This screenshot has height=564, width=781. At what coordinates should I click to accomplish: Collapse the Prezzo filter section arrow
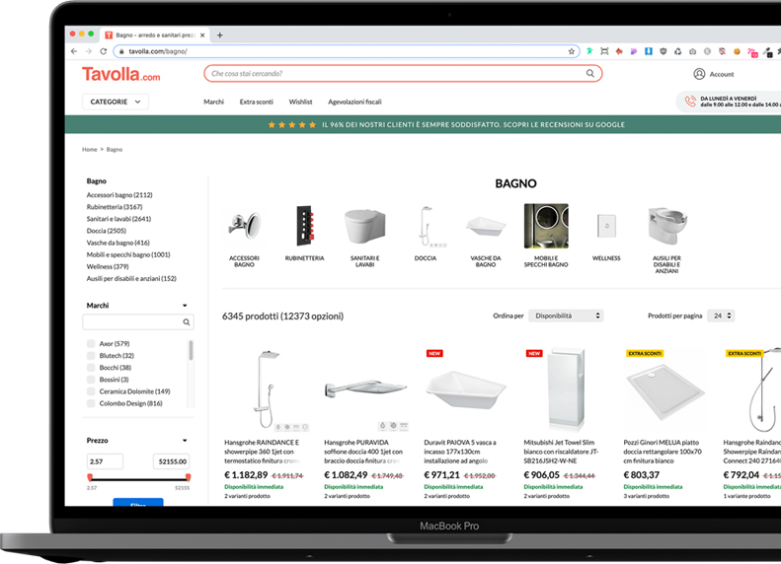click(185, 440)
